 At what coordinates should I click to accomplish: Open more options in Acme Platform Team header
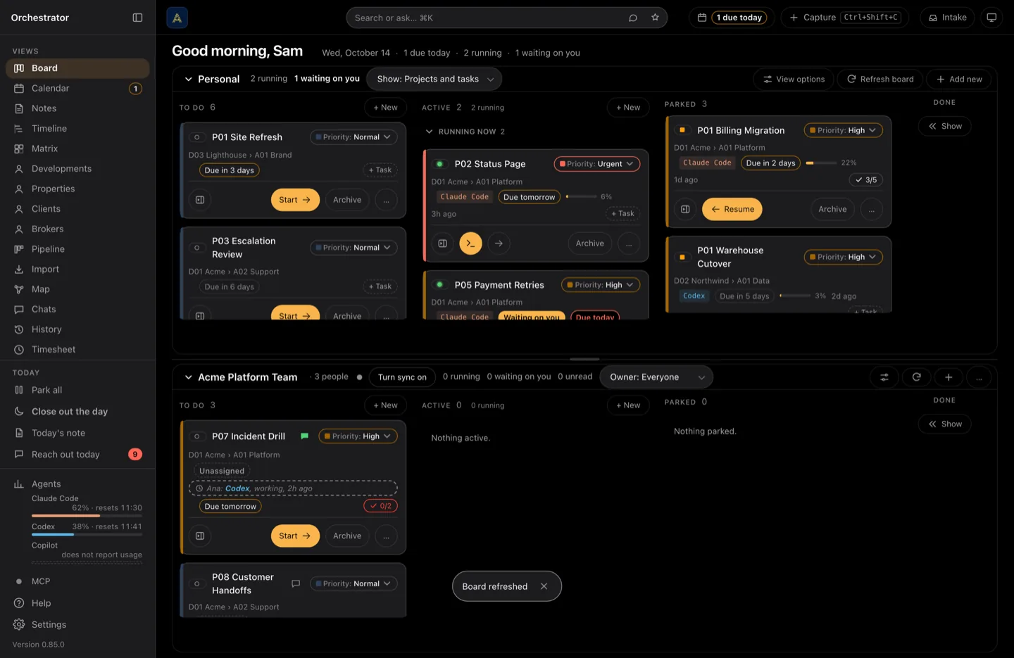click(979, 377)
